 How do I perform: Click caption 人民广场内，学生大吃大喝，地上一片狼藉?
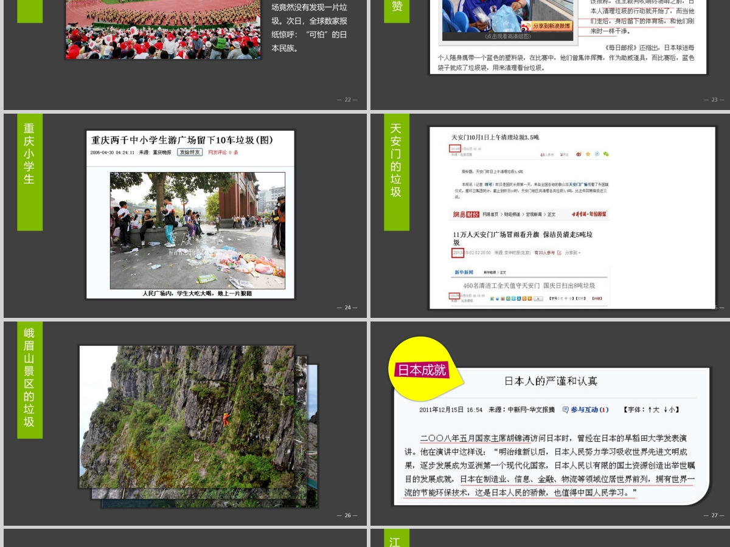click(197, 294)
